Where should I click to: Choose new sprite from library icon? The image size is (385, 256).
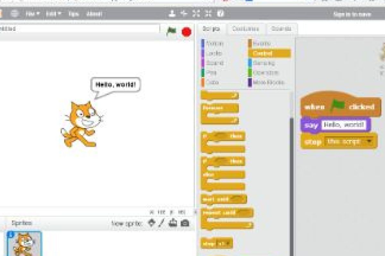[x=152, y=223]
